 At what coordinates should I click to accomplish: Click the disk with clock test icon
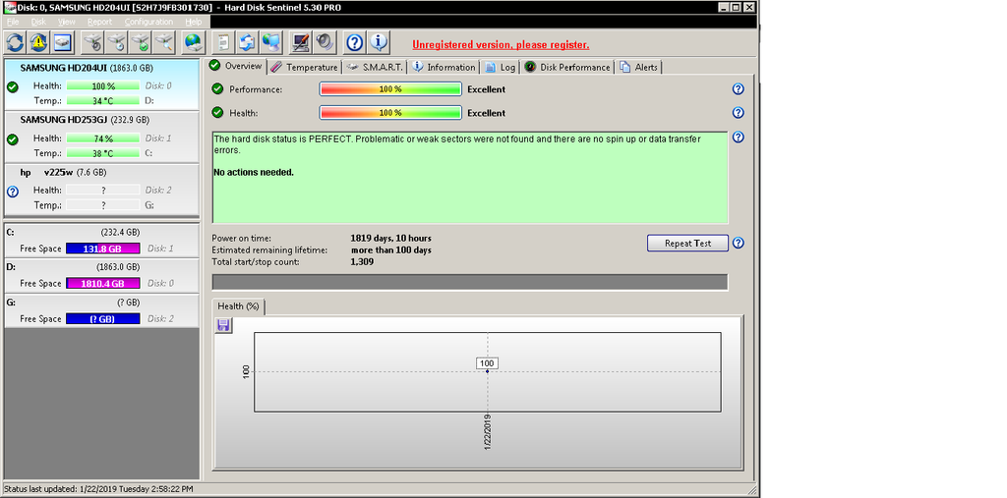(118, 43)
